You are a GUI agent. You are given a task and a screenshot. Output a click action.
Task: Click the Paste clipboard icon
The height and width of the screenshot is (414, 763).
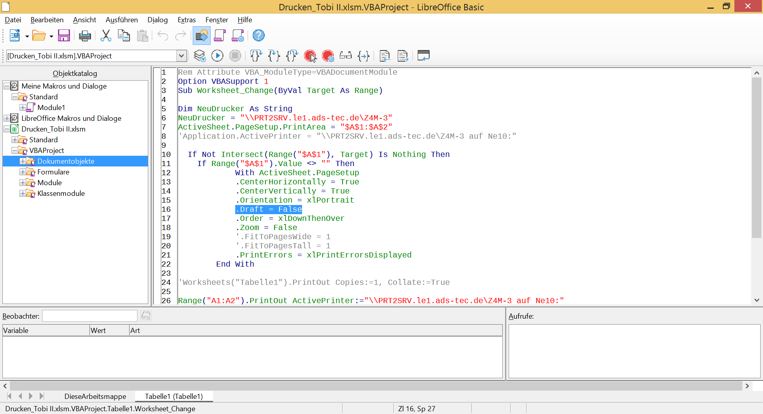[x=142, y=36]
